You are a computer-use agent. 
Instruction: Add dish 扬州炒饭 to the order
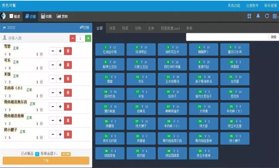coord(110,94)
